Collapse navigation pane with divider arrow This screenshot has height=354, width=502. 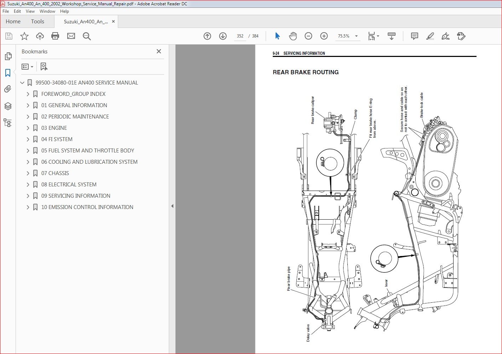[172, 206]
